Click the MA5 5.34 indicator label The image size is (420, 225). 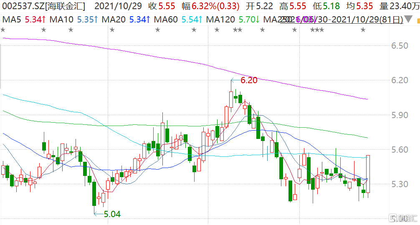[24, 19]
